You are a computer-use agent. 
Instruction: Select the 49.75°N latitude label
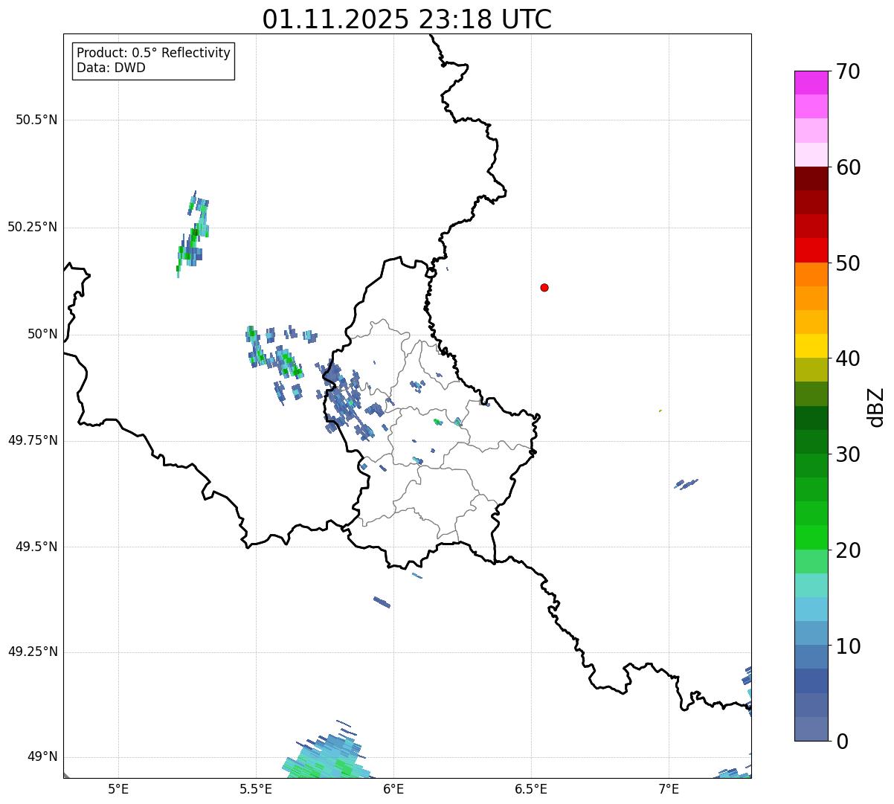(x=33, y=440)
